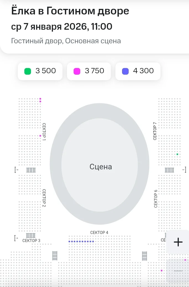Click the Сцена stage area
Image resolution: width=189 pixels, height=287 pixels.
coord(100,164)
